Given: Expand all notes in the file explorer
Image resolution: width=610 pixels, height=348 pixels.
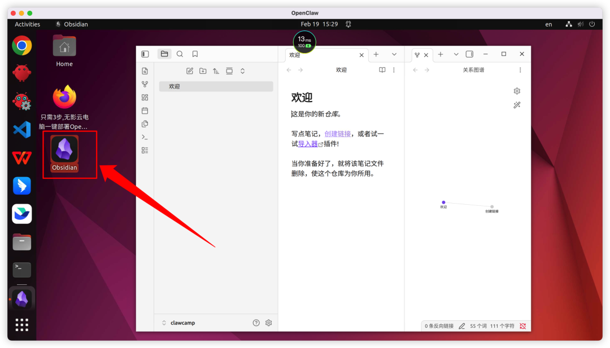Looking at the screenshot, I should coord(243,71).
